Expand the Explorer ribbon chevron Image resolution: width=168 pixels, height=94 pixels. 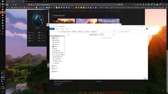[x=145, y=29]
